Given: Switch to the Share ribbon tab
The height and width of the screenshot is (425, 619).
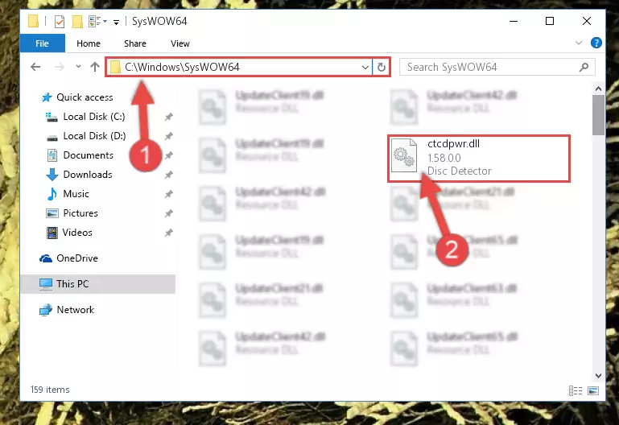Looking at the screenshot, I should click(x=135, y=43).
